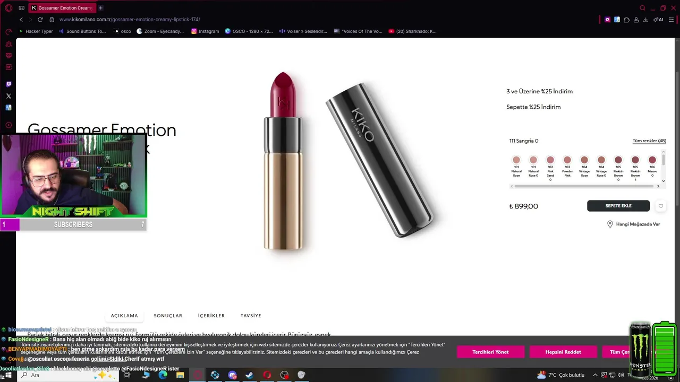
Task: Open the Opera sidebar messenger icon below X
Action: pos(8,108)
